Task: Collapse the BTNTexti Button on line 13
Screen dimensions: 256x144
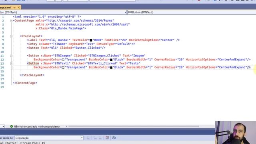Action: 11,64
